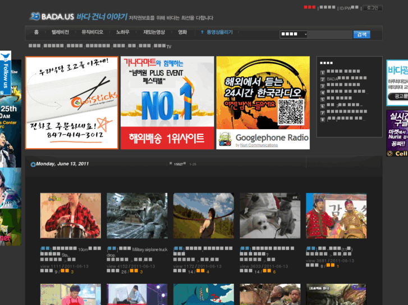
Task: Open the 영화 menu
Action: click(182, 32)
